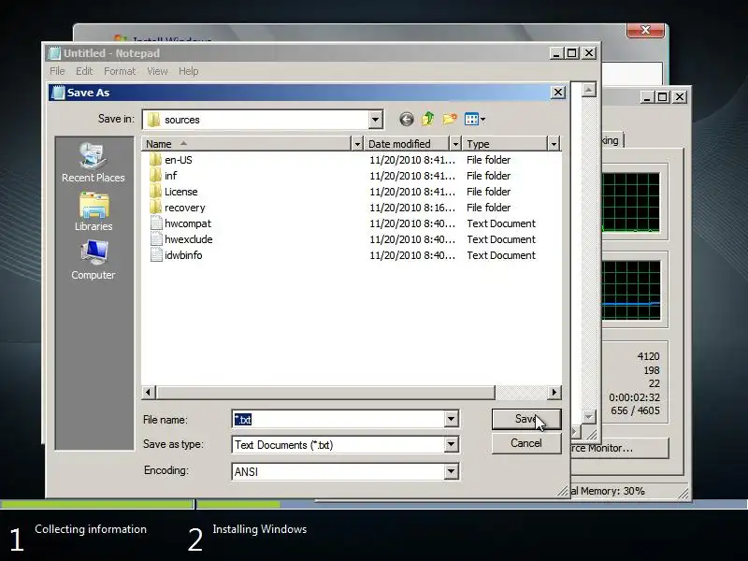This screenshot has width=748, height=561.
Task: Click the folder icon in the Save in box
Action: point(153,120)
